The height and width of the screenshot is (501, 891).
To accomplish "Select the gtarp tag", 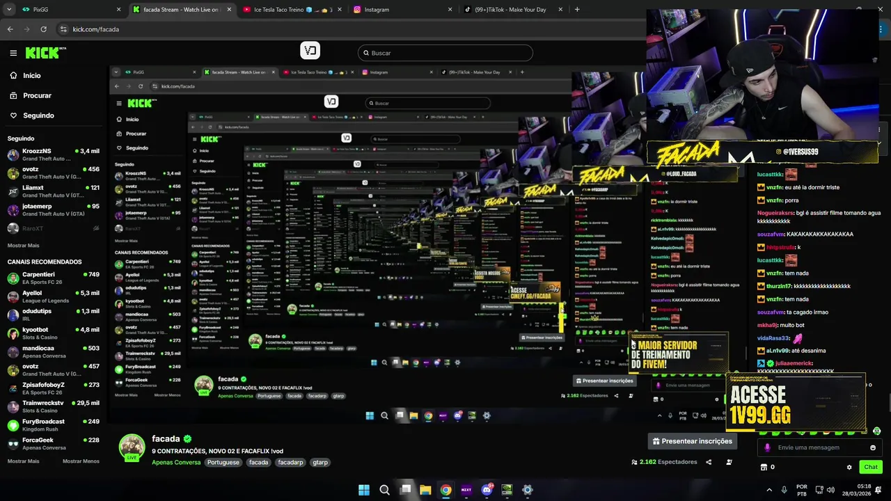I will [320, 462].
